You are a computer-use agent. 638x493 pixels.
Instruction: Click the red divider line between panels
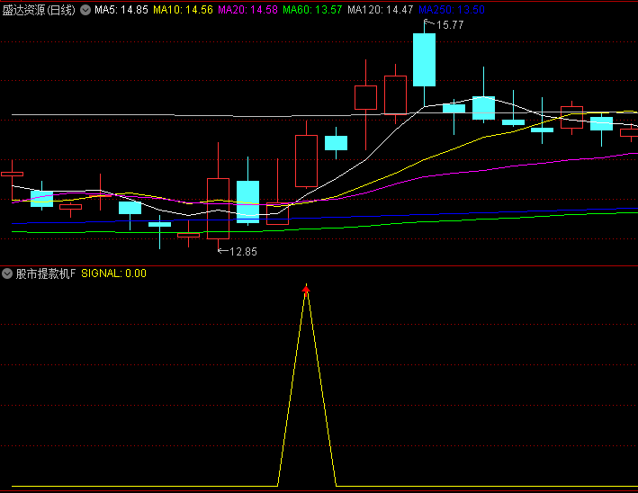(x=319, y=265)
